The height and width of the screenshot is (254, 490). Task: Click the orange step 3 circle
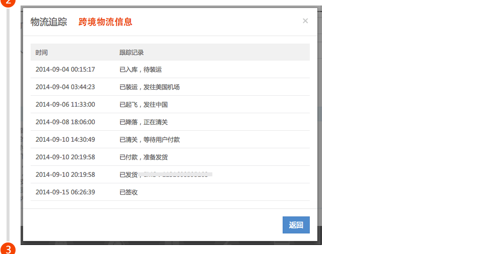click(x=8, y=249)
